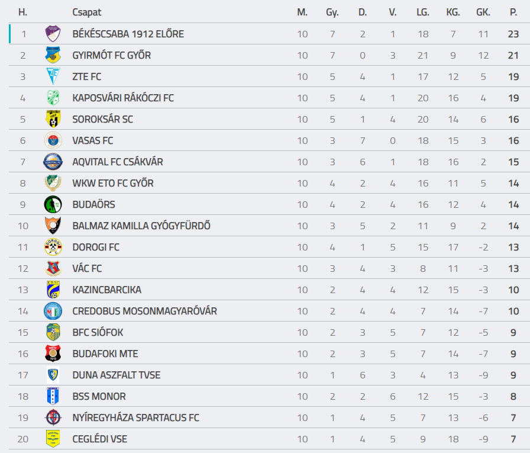Click the Soroksár SC yellow-black badge
This screenshot has width=530, height=453.
click(x=53, y=119)
